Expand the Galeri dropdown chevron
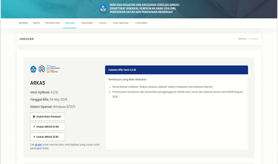 tap(108, 23)
